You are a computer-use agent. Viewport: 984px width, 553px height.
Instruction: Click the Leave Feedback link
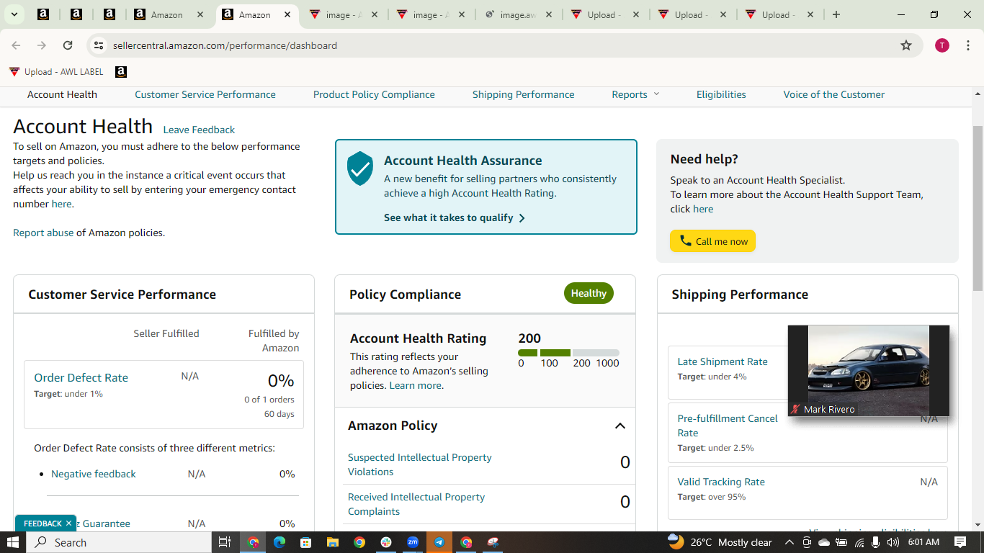(x=199, y=130)
